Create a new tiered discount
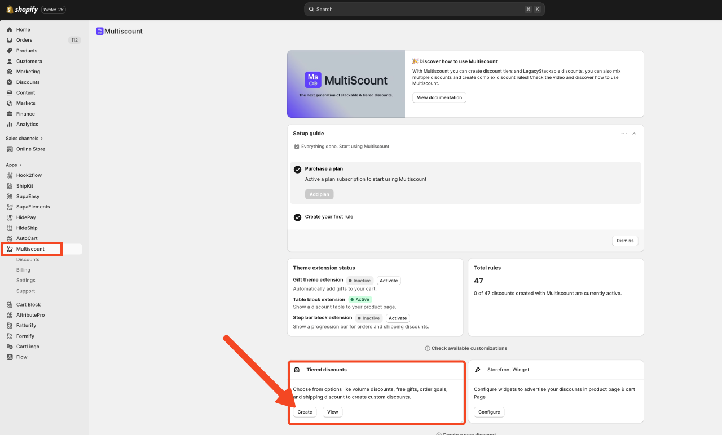Image resolution: width=722 pixels, height=435 pixels. pos(305,412)
